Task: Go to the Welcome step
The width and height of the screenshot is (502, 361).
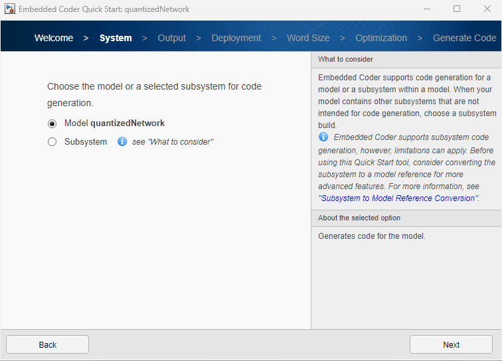Action: click(x=54, y=38)
